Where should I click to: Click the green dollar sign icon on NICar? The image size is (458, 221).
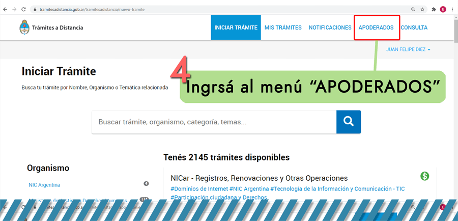(424, 176)
